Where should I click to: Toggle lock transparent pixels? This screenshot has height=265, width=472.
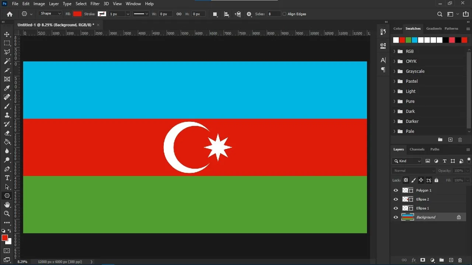coord(406,180)
